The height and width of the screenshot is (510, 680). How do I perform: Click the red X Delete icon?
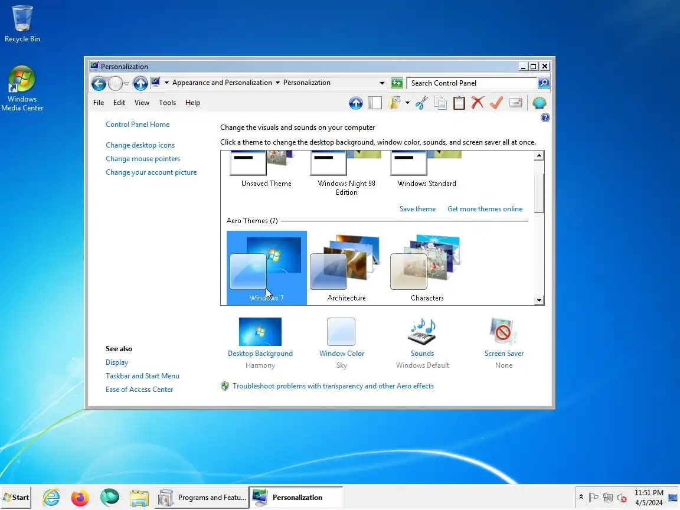(x=478, y=103)
